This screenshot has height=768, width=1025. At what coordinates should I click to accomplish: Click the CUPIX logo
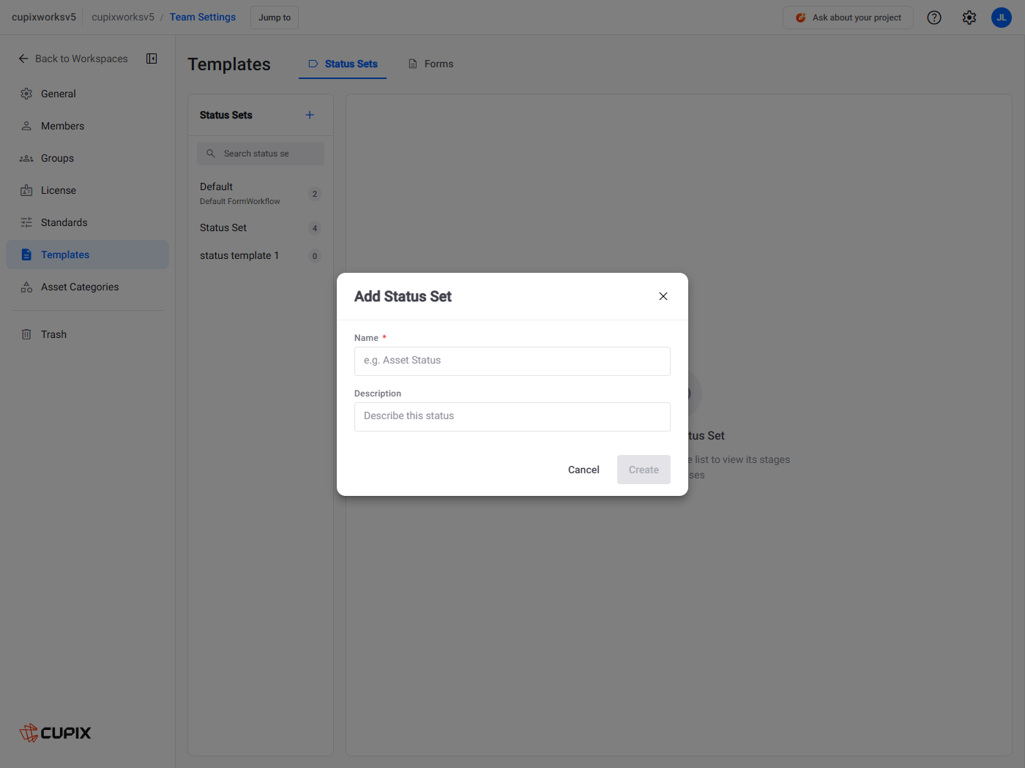pos(56,733)
